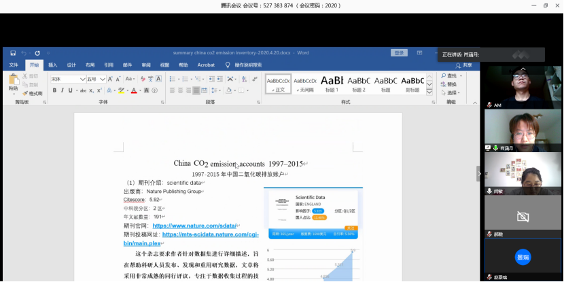The height and width of the screenshot is (282, 564).
Task: Click the Redo icon in the Word title bar
Action: click(x=37, y=53)
